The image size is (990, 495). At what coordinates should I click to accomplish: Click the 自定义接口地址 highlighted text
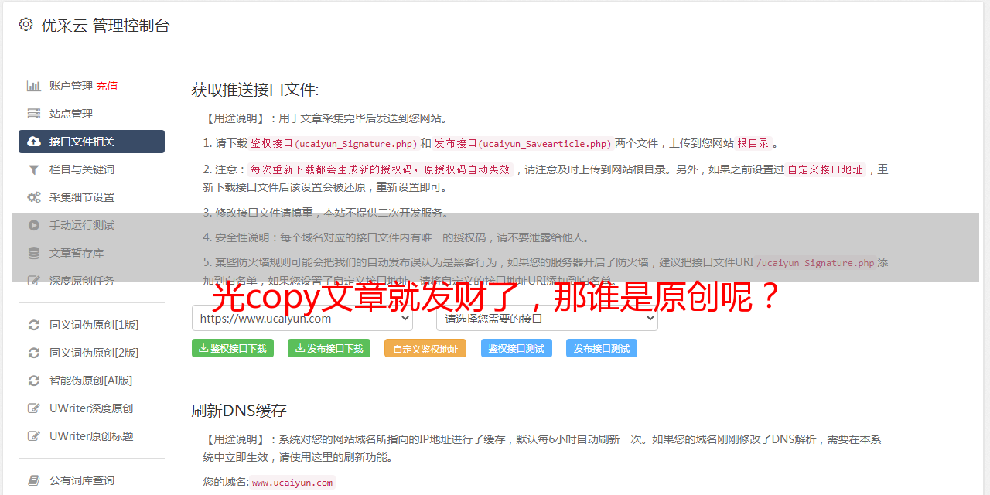point(824,169)
